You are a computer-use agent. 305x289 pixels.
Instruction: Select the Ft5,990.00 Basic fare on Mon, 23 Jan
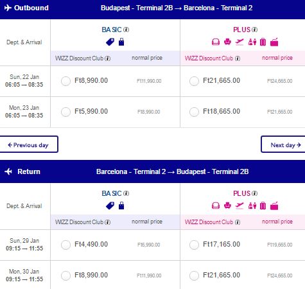click(x=65, y=112)
